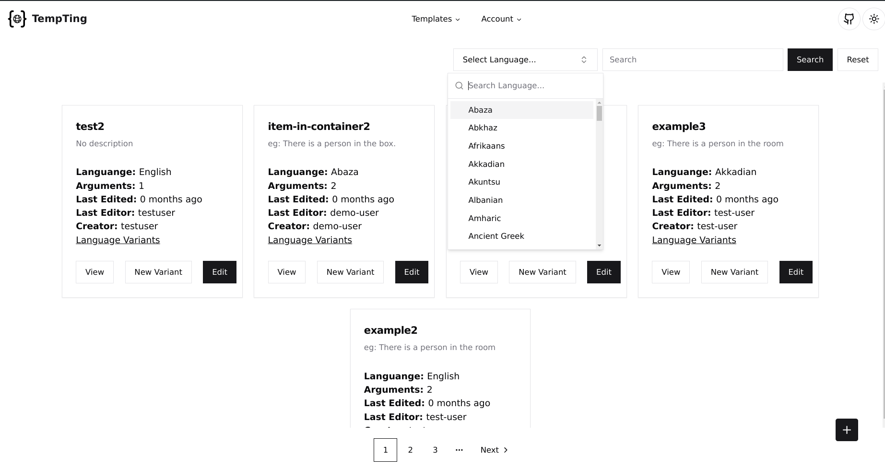Select Ancient Greek language option

[x=496, y=236]
